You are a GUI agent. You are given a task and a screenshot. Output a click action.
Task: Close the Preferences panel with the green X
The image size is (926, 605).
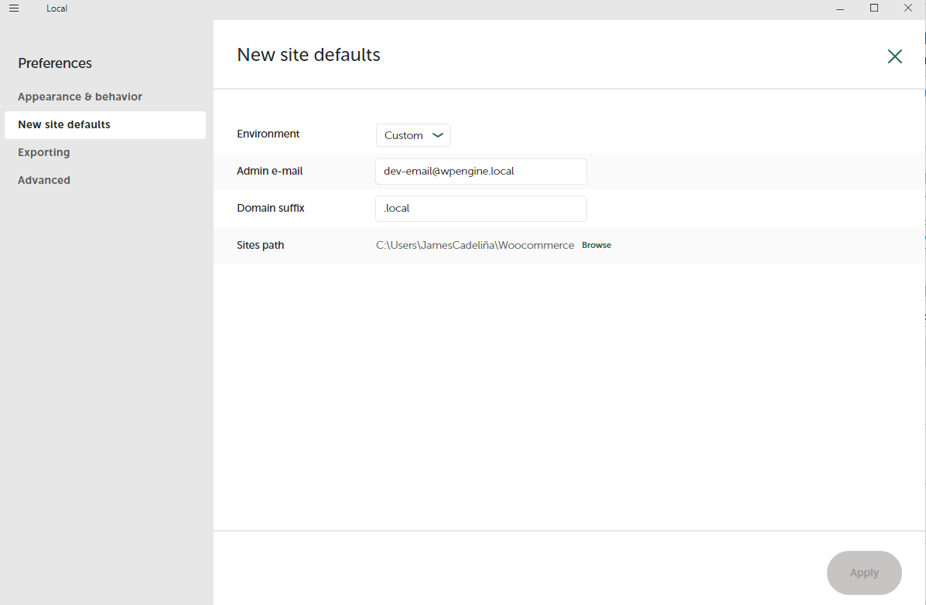point(894,56)
